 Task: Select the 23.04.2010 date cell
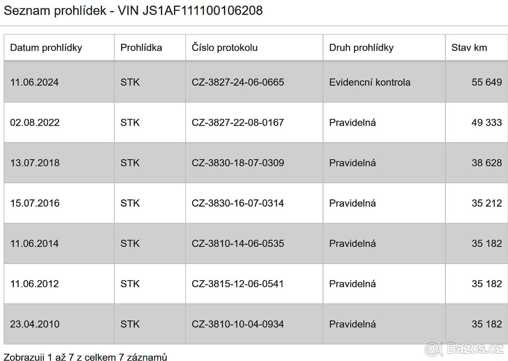pyautogui.click(x=35, y=325)
